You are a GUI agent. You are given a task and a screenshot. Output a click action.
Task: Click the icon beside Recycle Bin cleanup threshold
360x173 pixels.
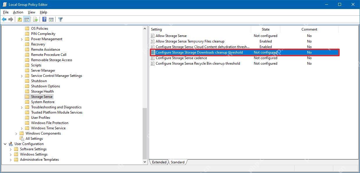pos(153,63)
